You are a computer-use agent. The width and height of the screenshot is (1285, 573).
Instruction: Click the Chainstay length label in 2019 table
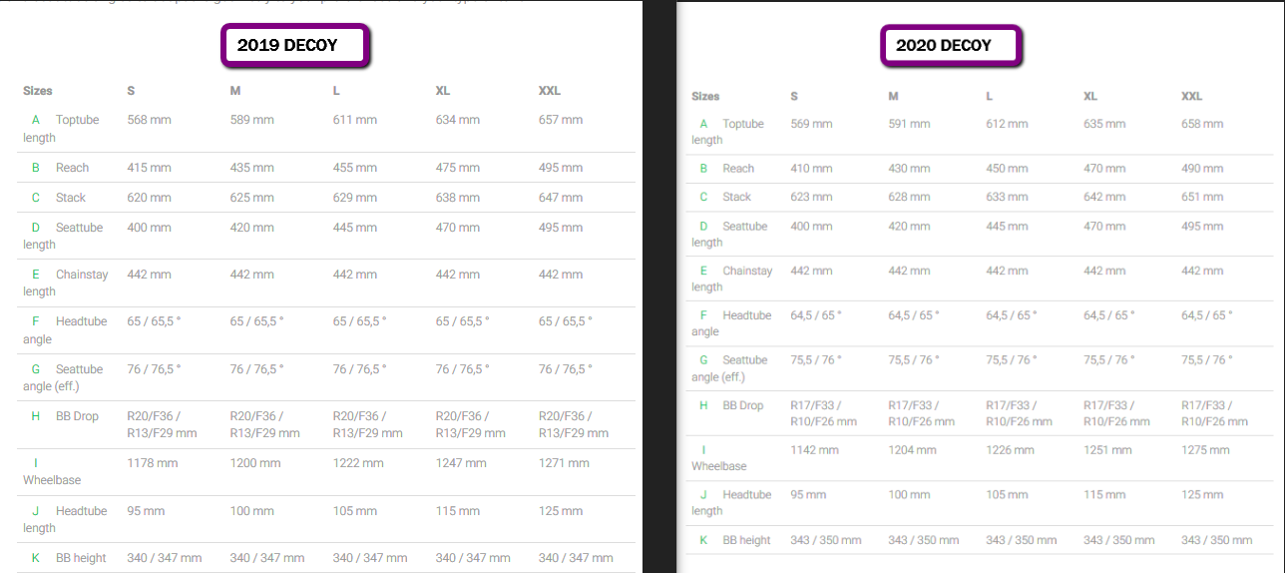point(66,283)
